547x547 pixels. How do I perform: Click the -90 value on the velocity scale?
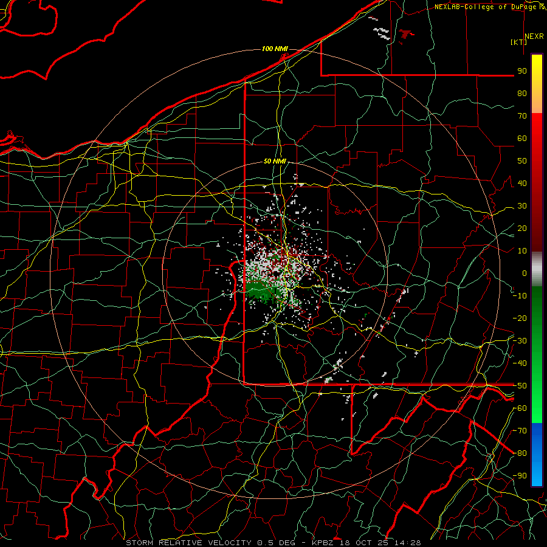pos(520,476)
